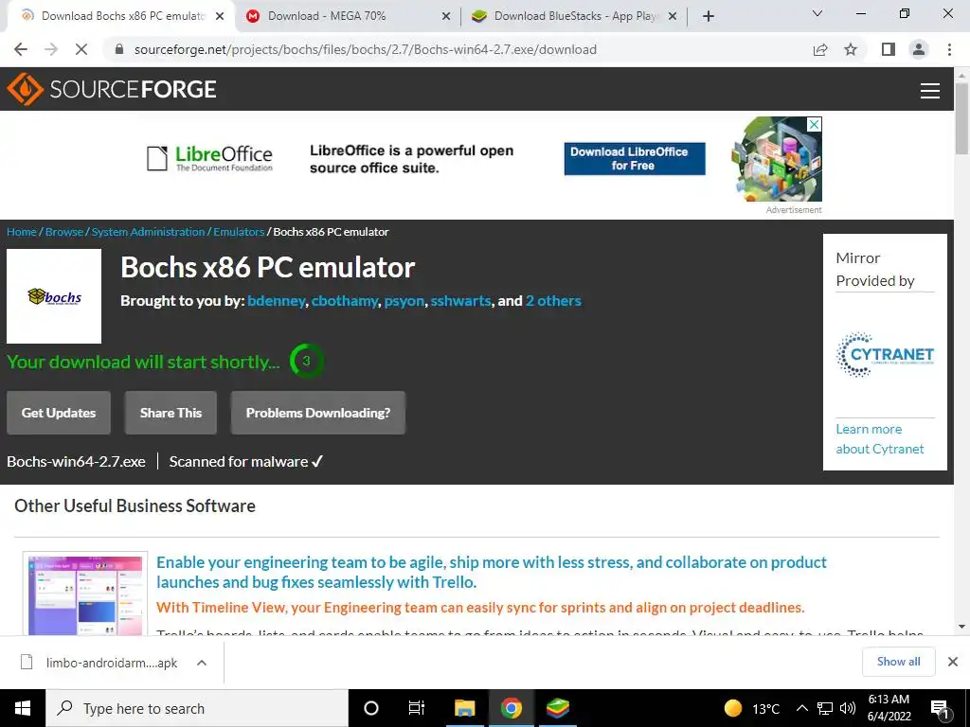The height and width of the screenshot is (727, 970).
Task: Click Show all downloads button
Action: click(x=898, y=662)
